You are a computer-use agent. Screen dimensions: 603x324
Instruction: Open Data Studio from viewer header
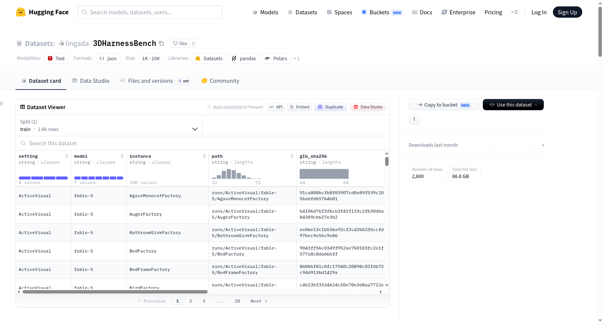pyautogui.click(x=368, y=107)
